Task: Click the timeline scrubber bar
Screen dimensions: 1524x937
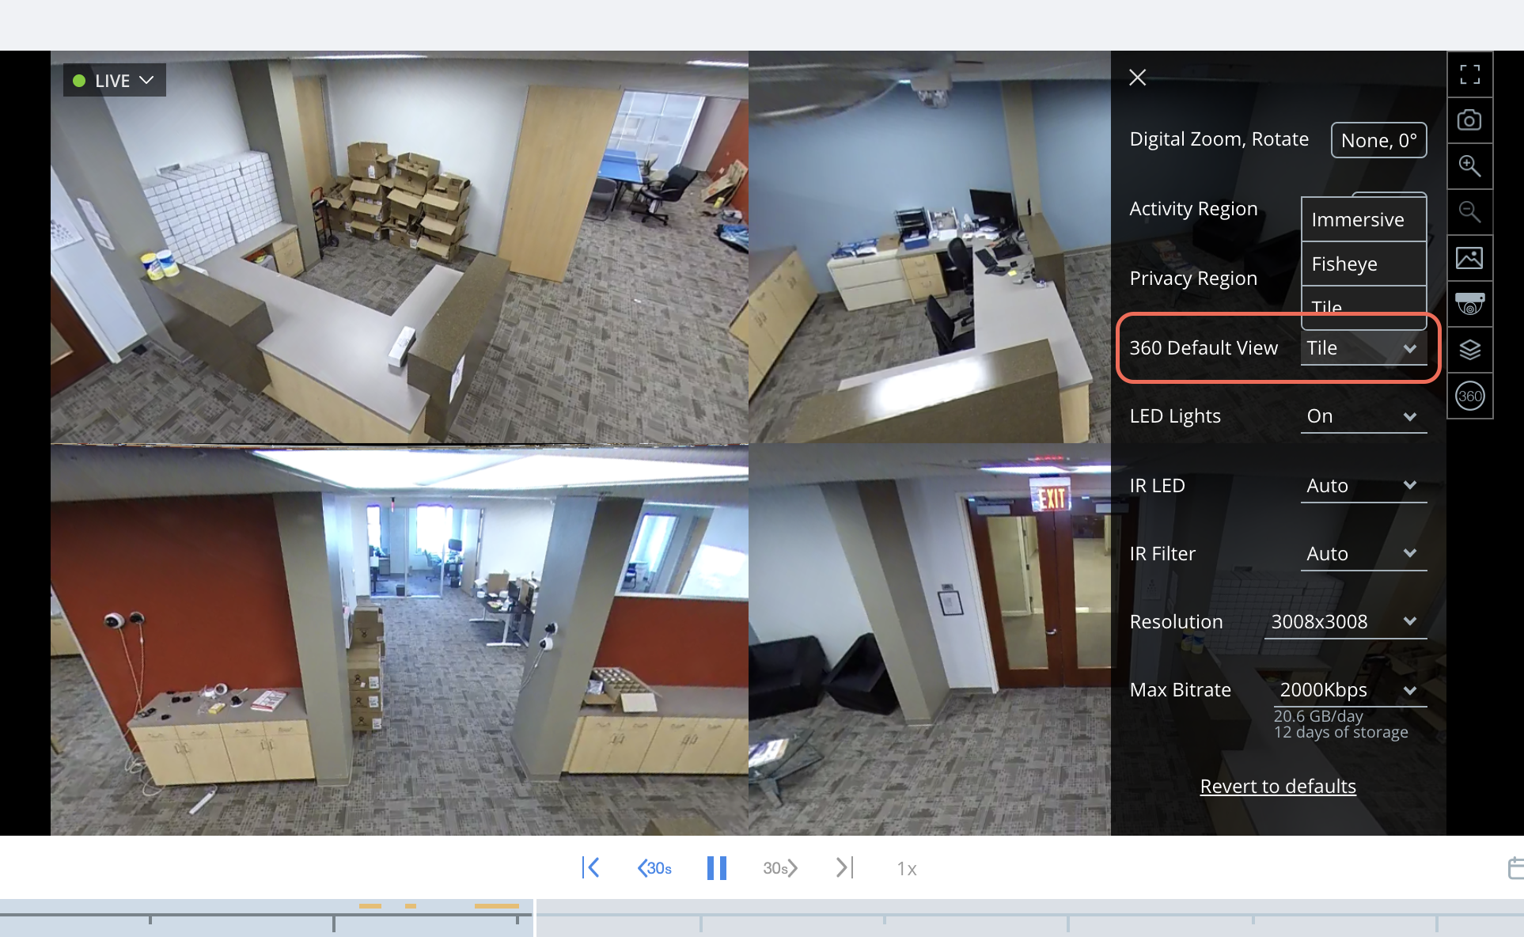Action: point(762,918)
